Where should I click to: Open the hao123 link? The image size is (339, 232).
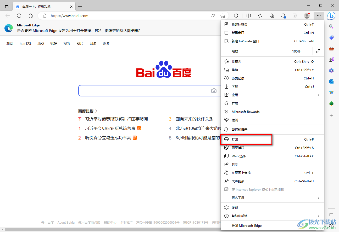[x=25, y=44]
